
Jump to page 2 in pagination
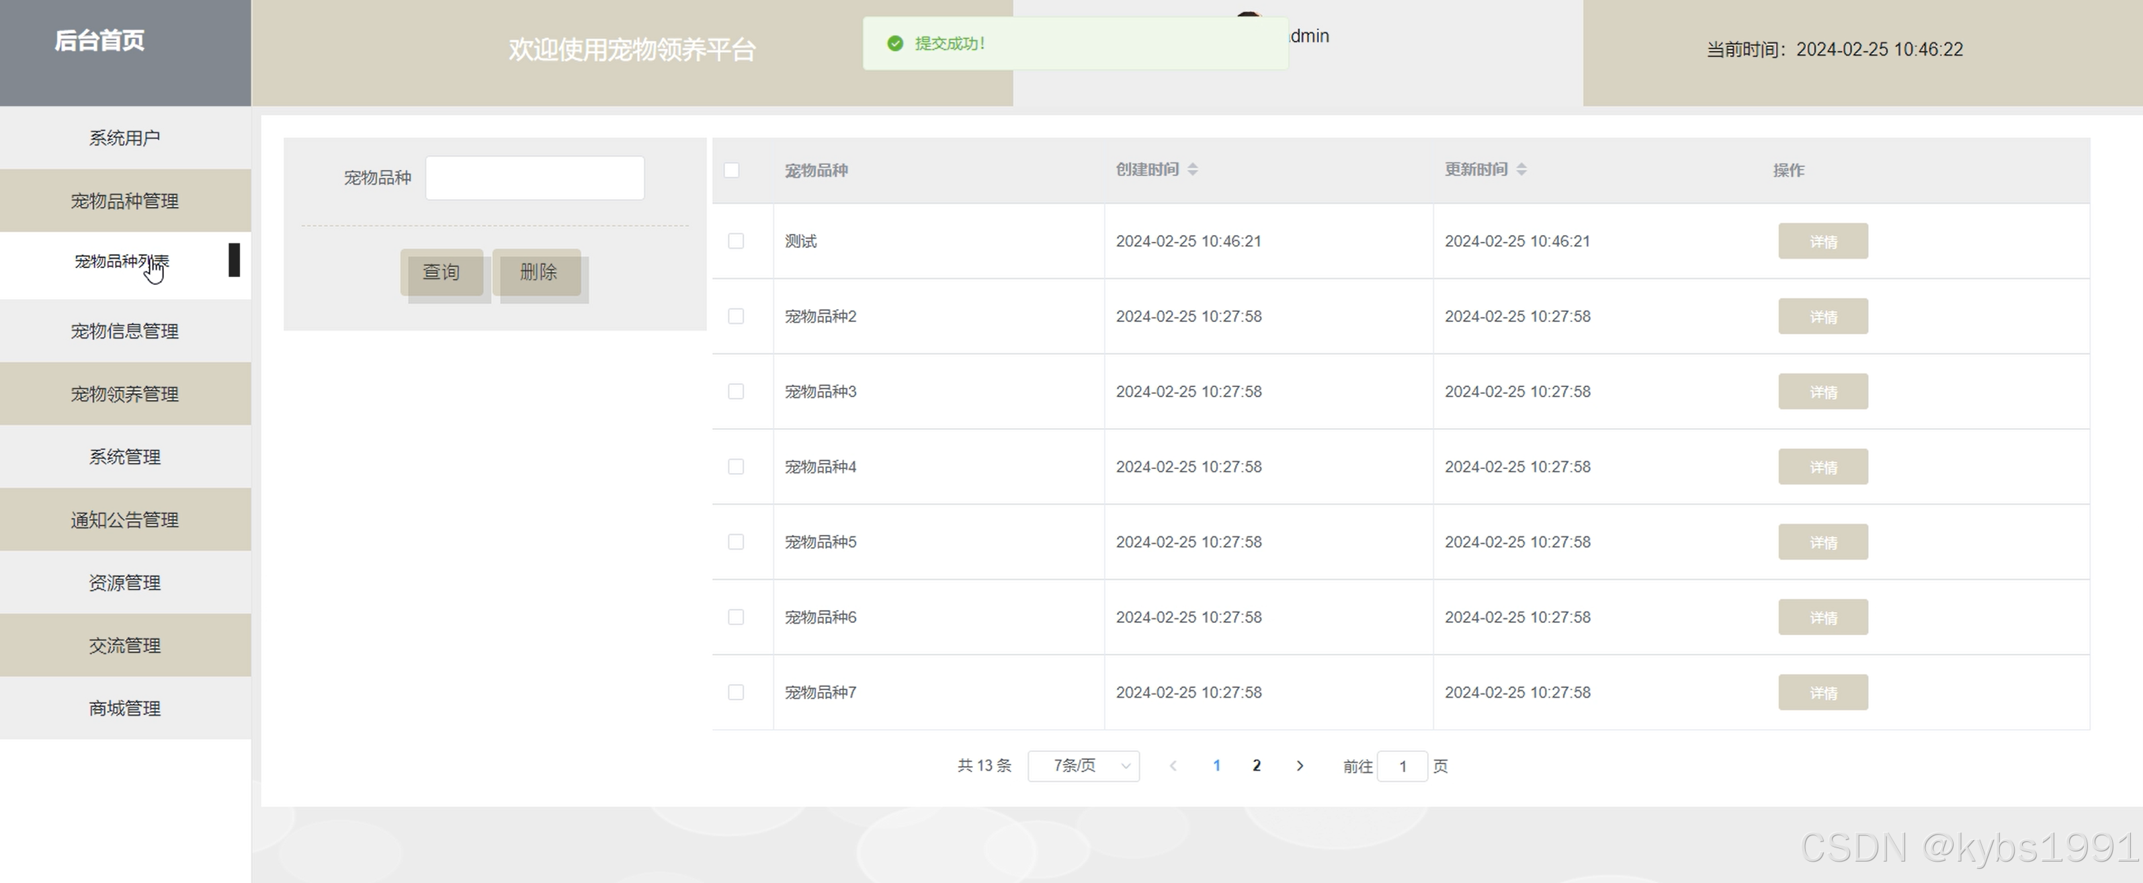pyautogui.click(x=1256, y=765)
